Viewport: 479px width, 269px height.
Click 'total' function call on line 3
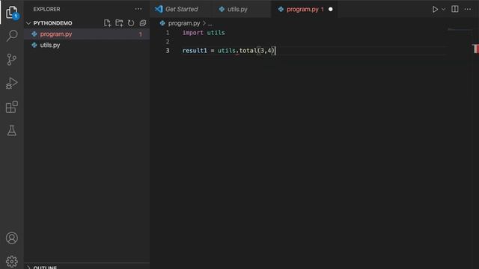[248, 51]
